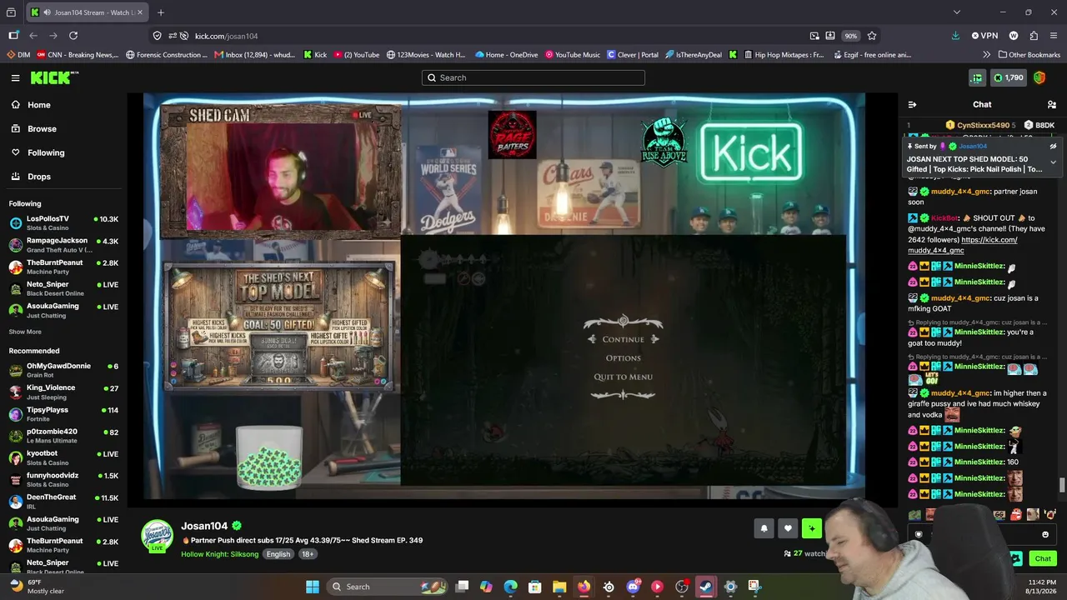Open the emoji picker in chat input
The width and height of the screenshot is (1067, 600).
(x=1045, y=535)
